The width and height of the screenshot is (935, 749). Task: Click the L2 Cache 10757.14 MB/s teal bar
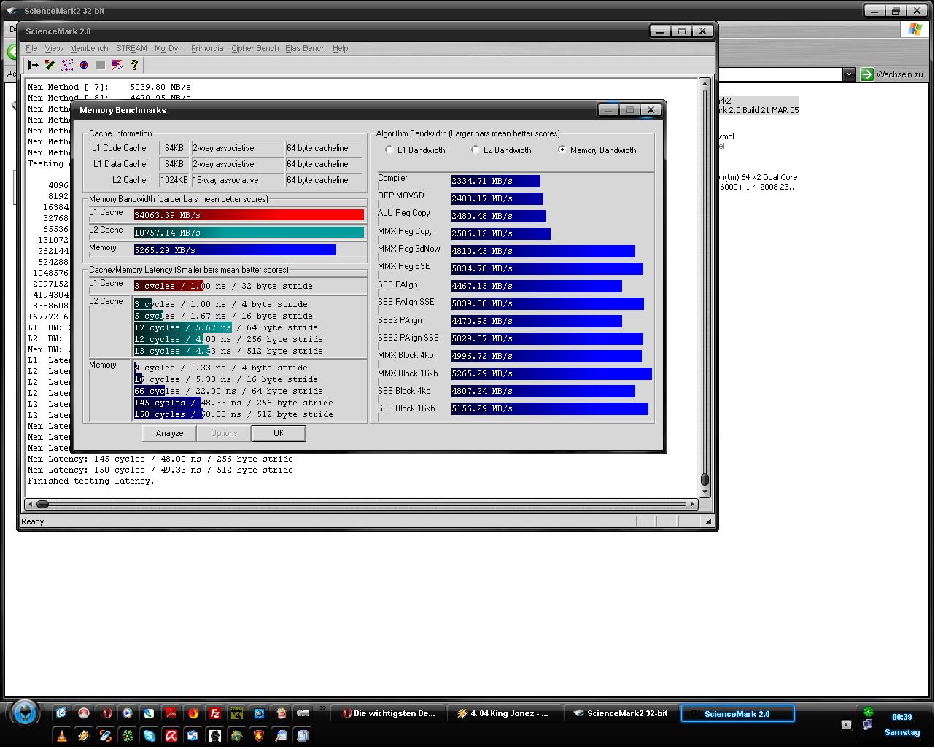[249, 233]
